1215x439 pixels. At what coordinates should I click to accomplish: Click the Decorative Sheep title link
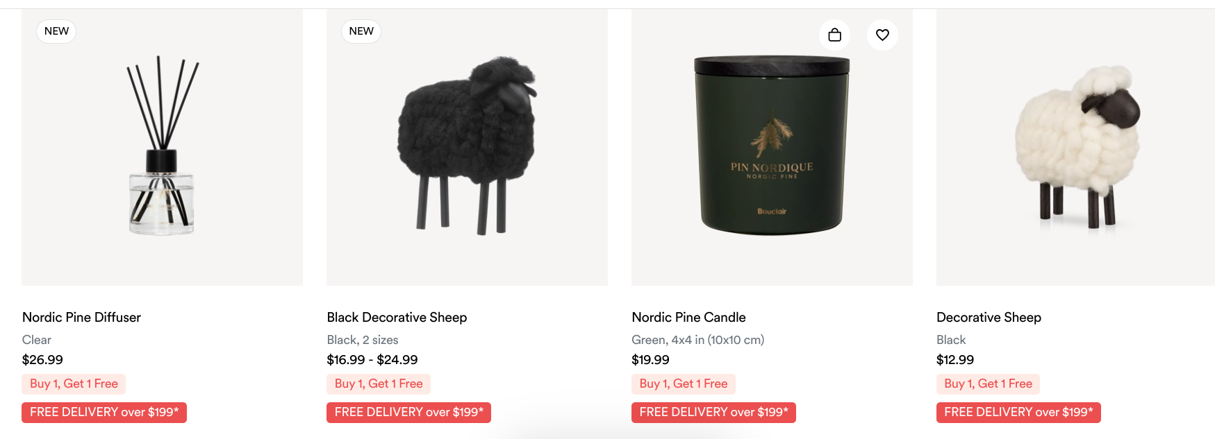click(989, 317)
